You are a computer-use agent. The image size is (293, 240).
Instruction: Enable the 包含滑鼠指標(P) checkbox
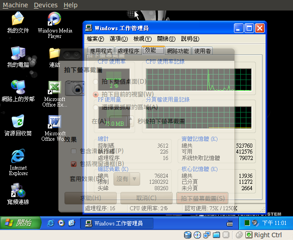(x=74, y=151)
